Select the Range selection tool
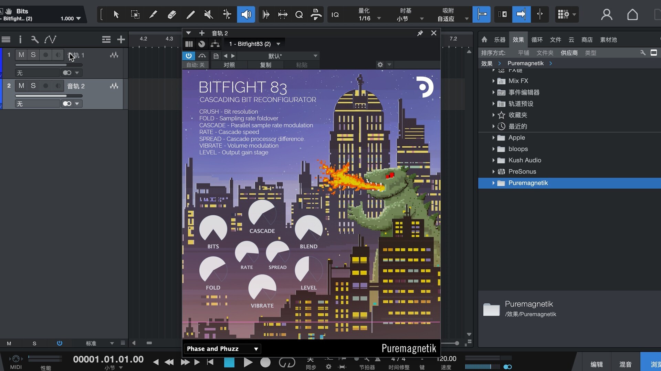 135,14
